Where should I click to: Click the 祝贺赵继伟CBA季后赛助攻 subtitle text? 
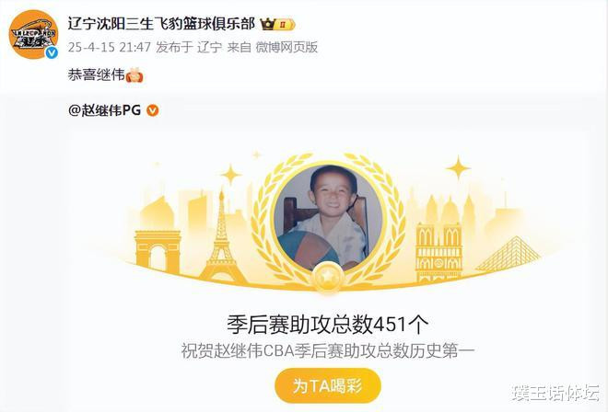[x=328, y=351]
